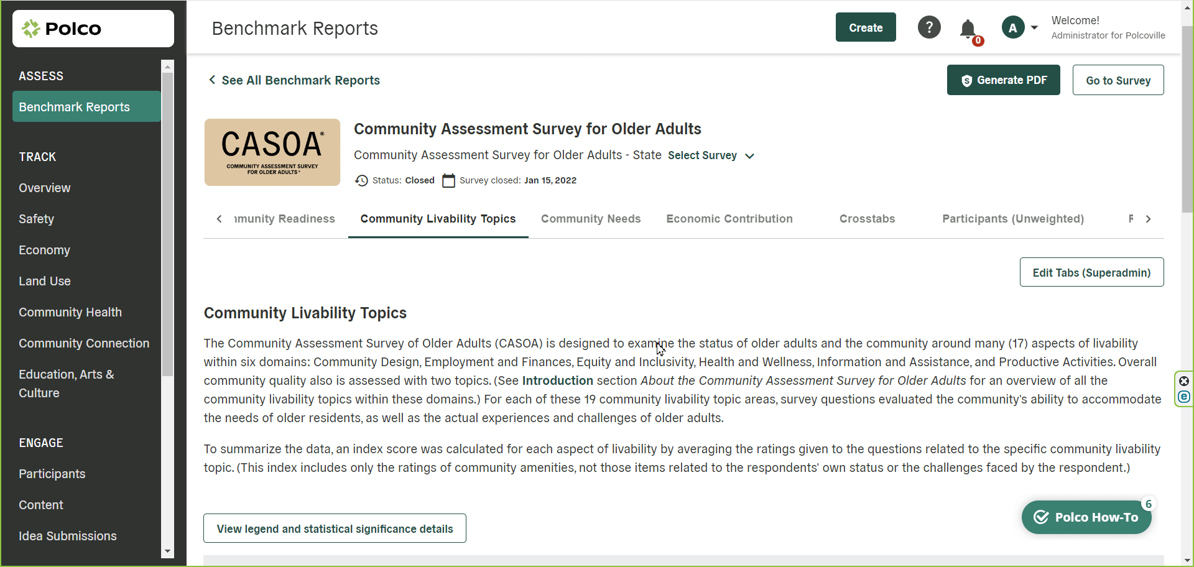The image size is (1194, 567).
Task: Expand the Select Survey dropdown
Action: [x=711, y=155]
